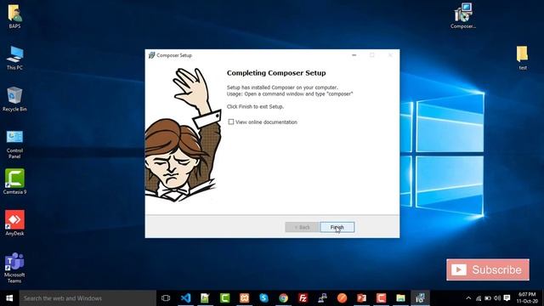Minimize the Composer Setup window
The image size is (544, 306).
[354, 55]
